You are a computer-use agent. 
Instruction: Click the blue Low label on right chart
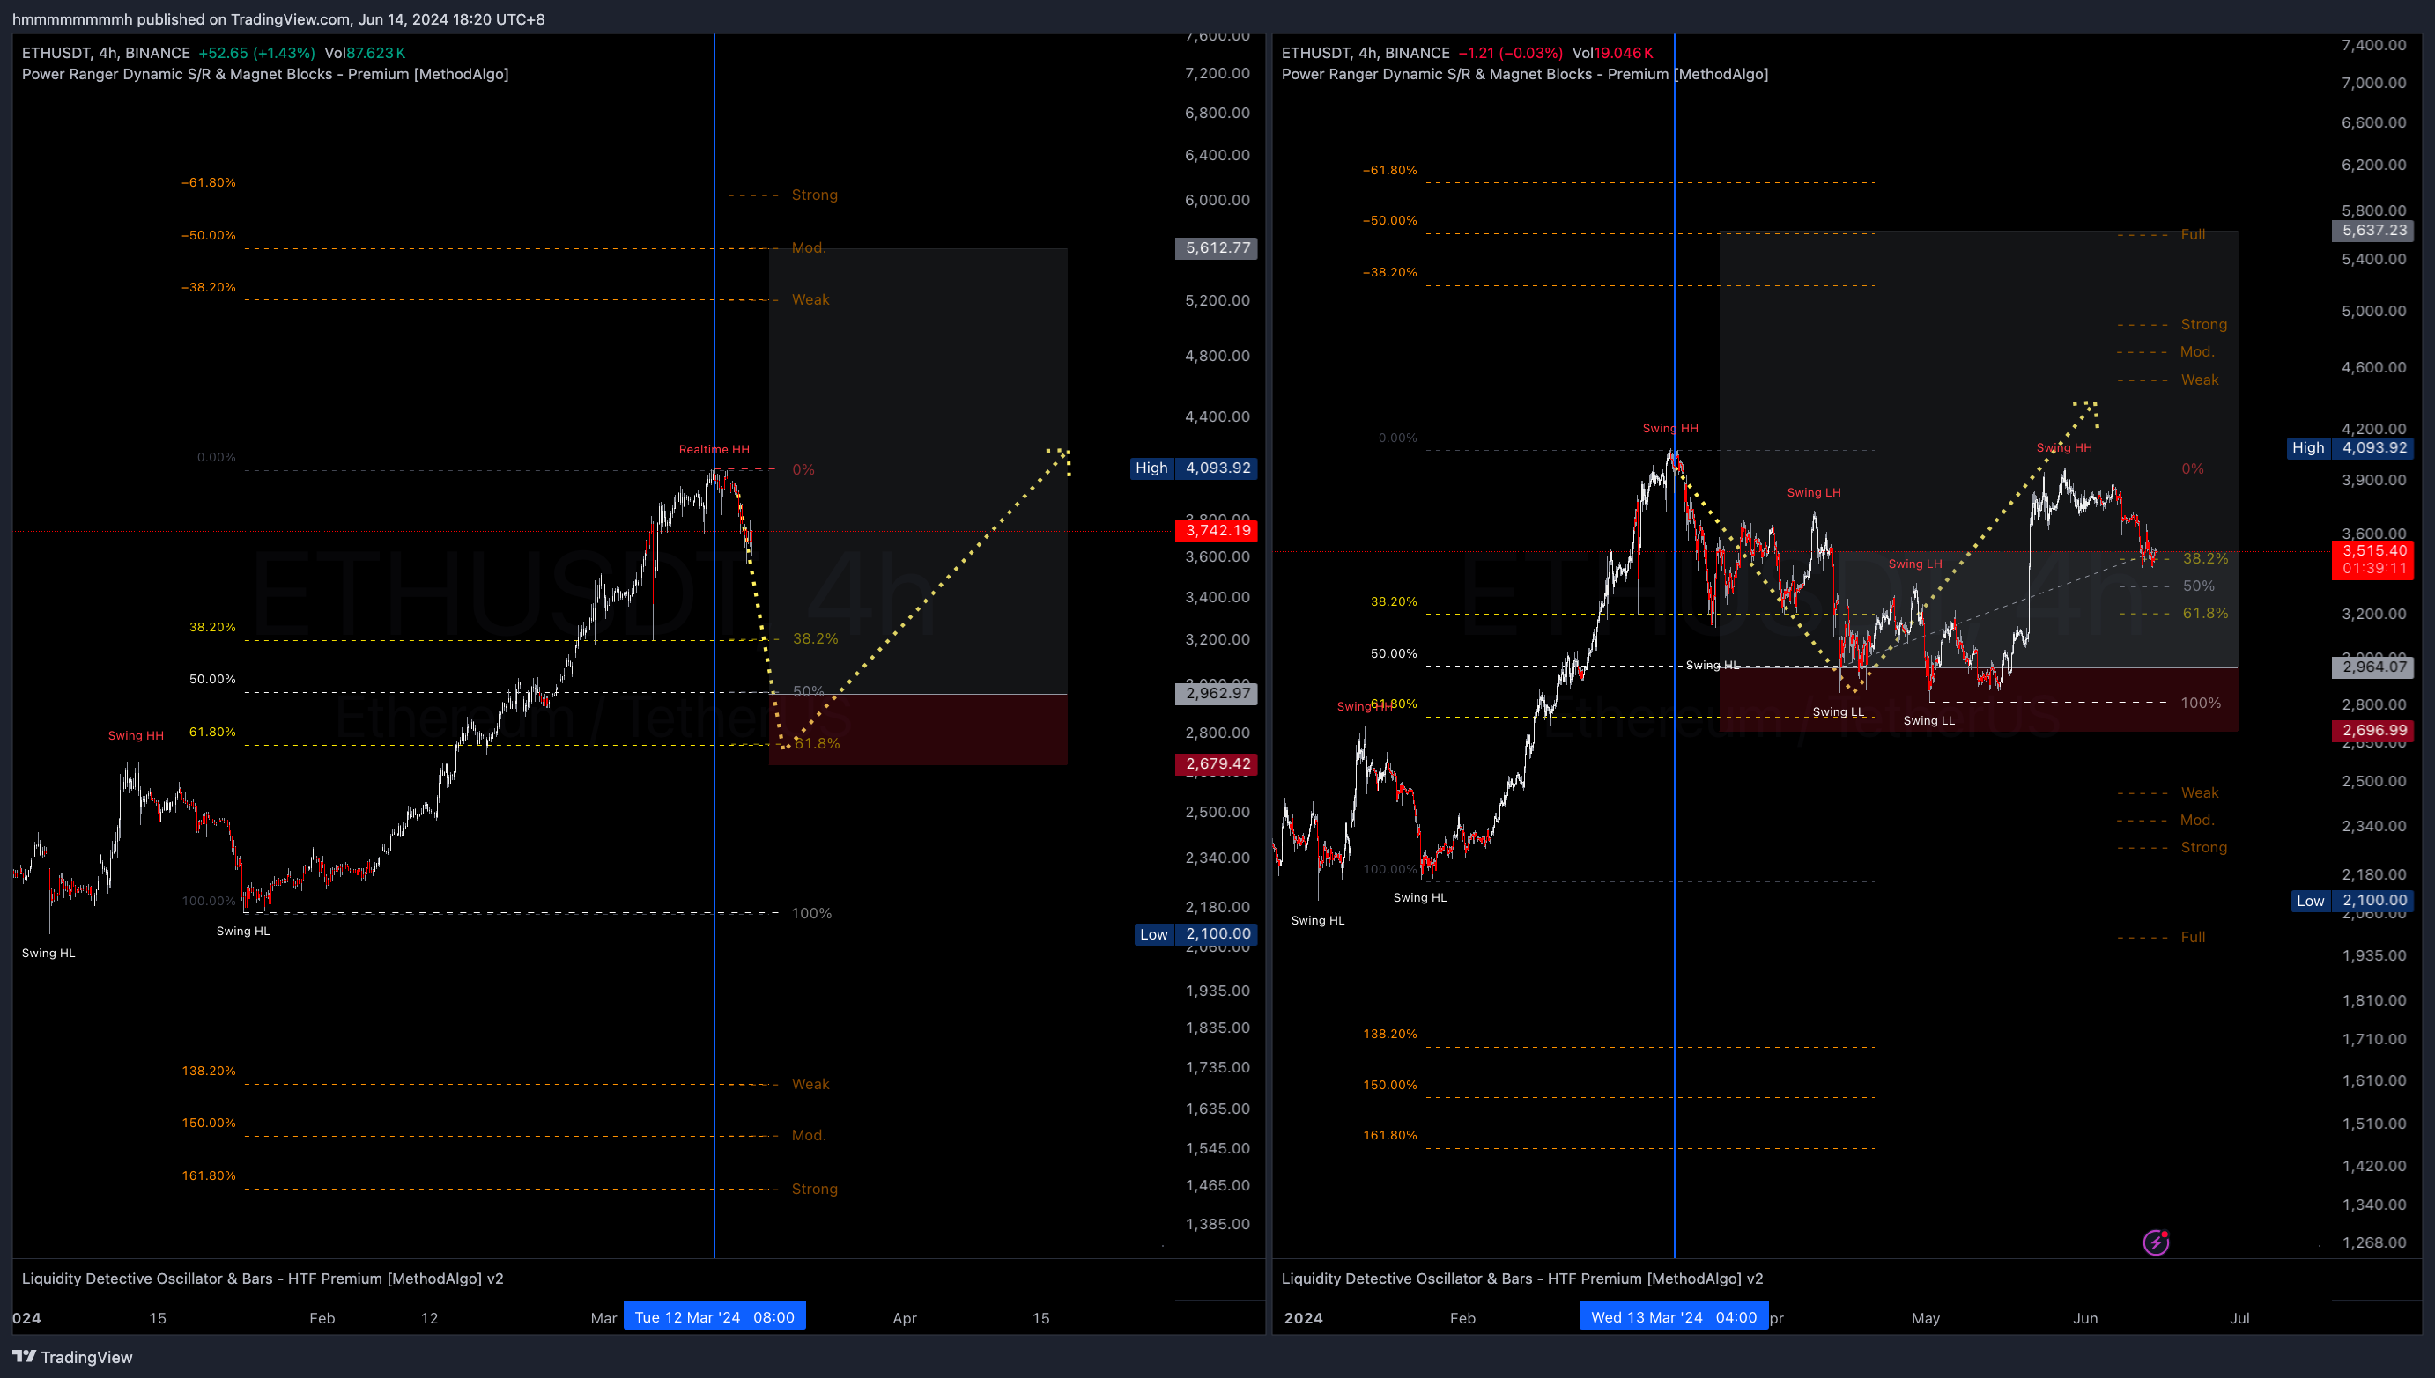click(2309, 900)
